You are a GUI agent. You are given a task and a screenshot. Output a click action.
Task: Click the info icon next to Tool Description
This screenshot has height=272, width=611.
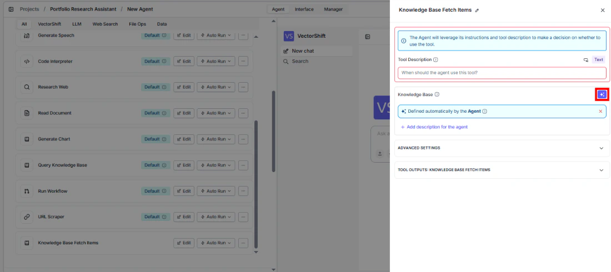point(435,59)
